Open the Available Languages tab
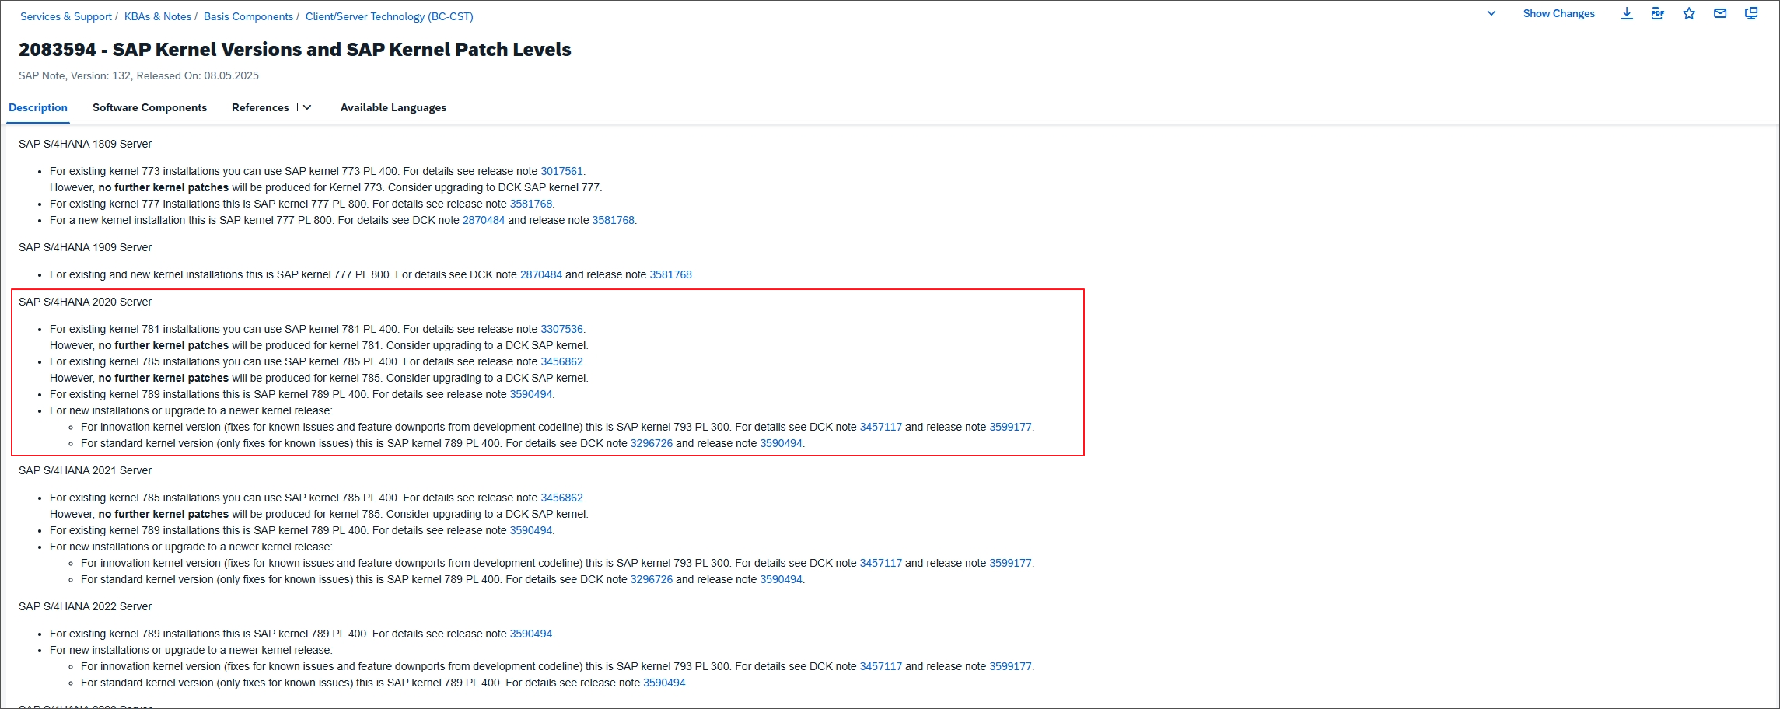Image resolution: width=1780 pixels, height=709 pixels. (393, 107)
